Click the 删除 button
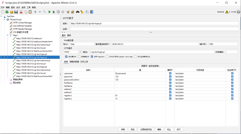Viewport: 241px width, 134px height. [159, 129]
